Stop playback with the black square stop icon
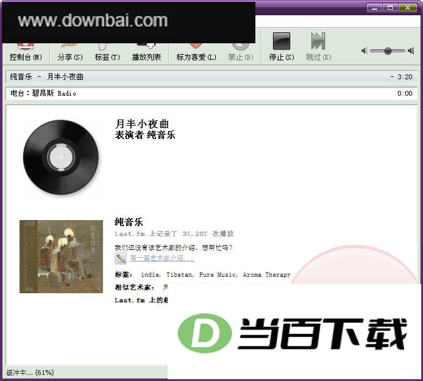 [282, 41]
